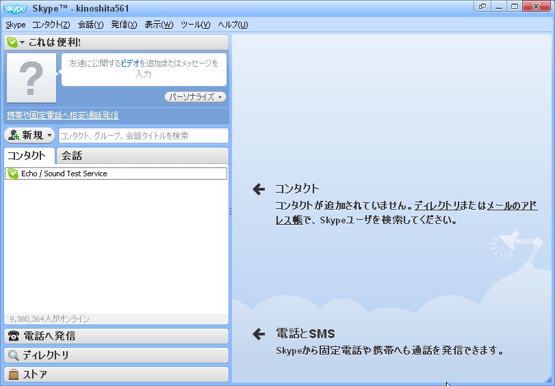Open the 発信(X) menu
Screen dimensions: 555x386
click(124, 25)
